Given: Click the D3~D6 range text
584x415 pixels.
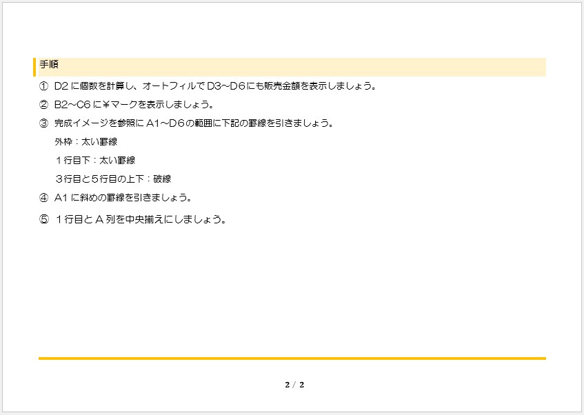Looking at the screenshot, I should coord(226,86).
